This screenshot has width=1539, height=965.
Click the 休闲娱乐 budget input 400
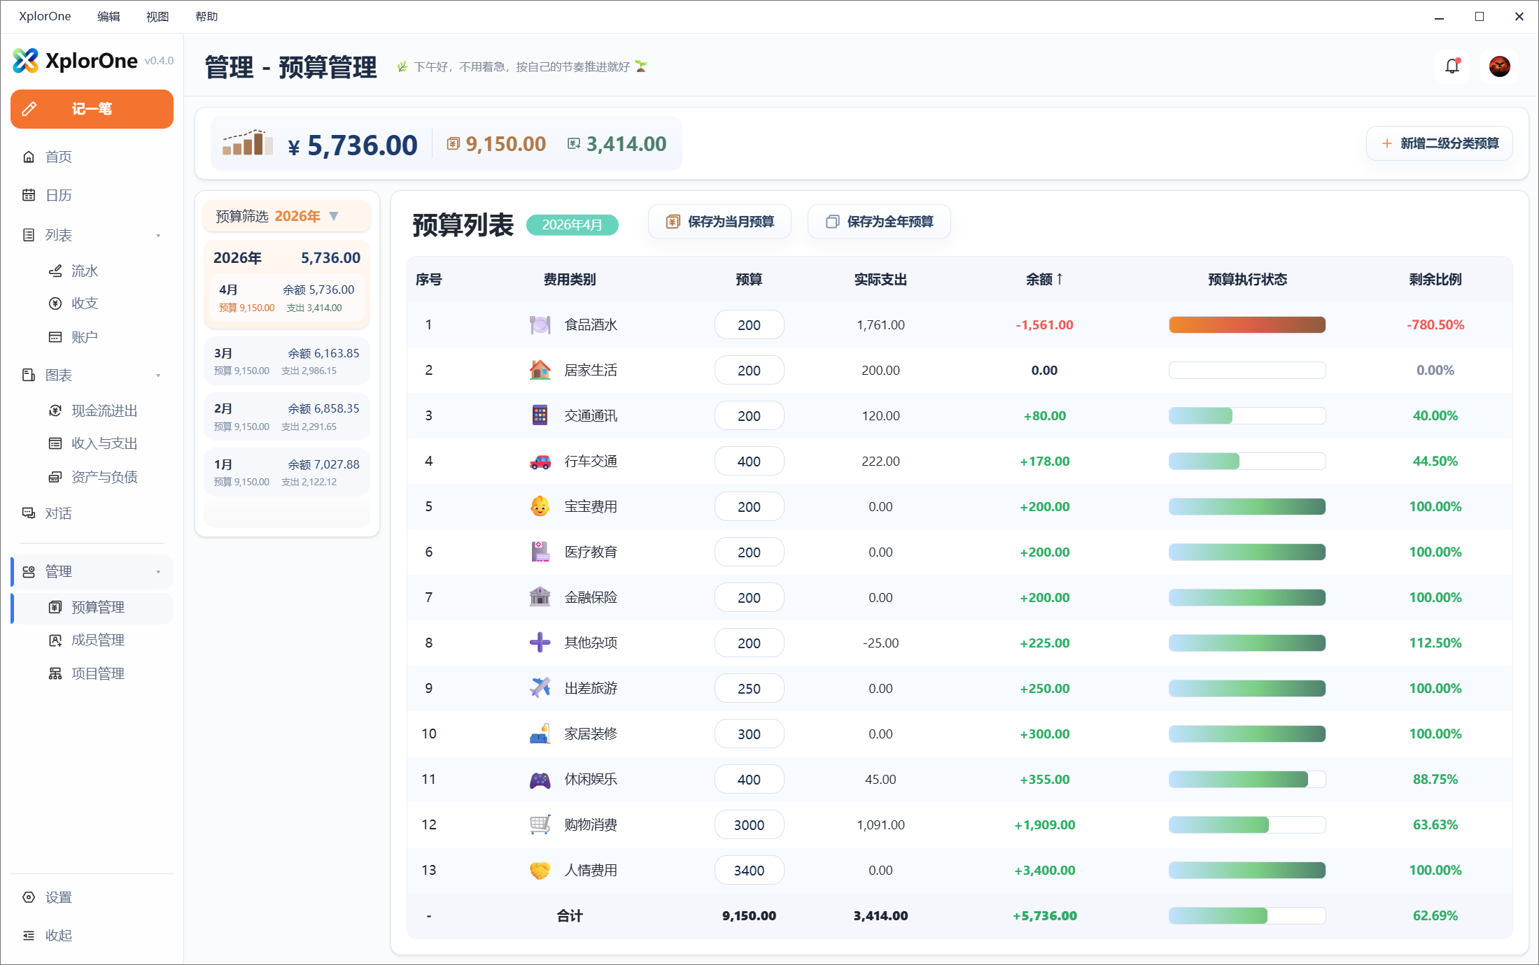(x=749, y=779)
